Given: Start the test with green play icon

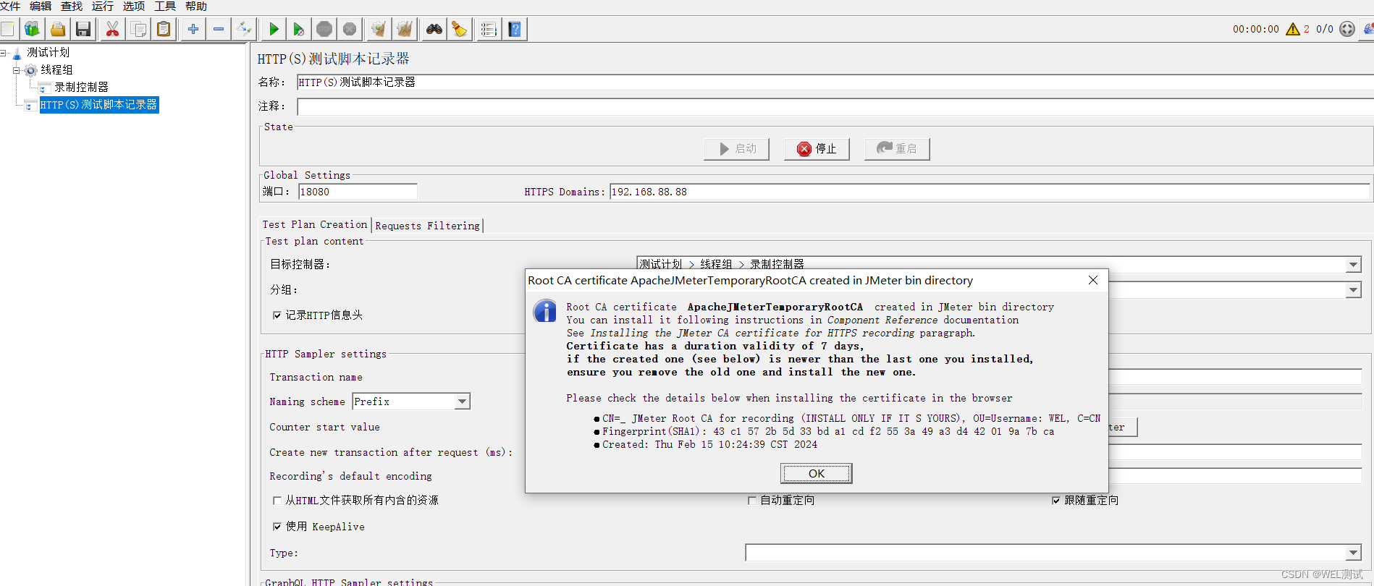Looking at the screenshot, I should pyautogui.click(x=273, y=29).
